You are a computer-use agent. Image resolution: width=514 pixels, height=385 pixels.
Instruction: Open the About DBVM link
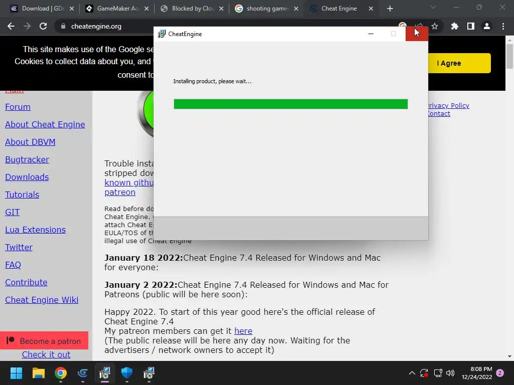click(x=30, y=142)
